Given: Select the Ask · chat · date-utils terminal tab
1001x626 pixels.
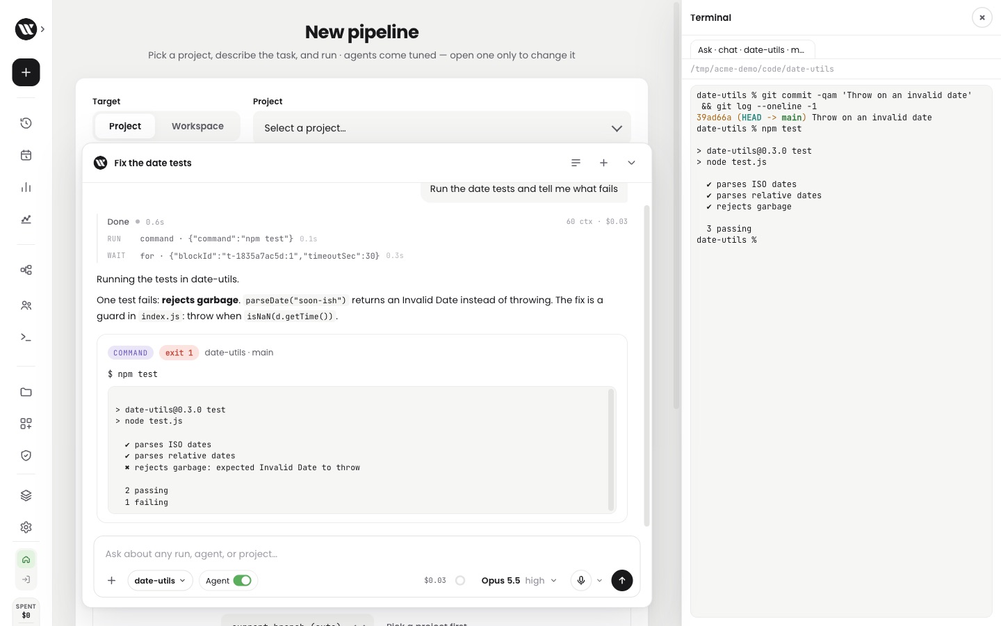Looking at the screenshot, I should [x=751, y=50].
